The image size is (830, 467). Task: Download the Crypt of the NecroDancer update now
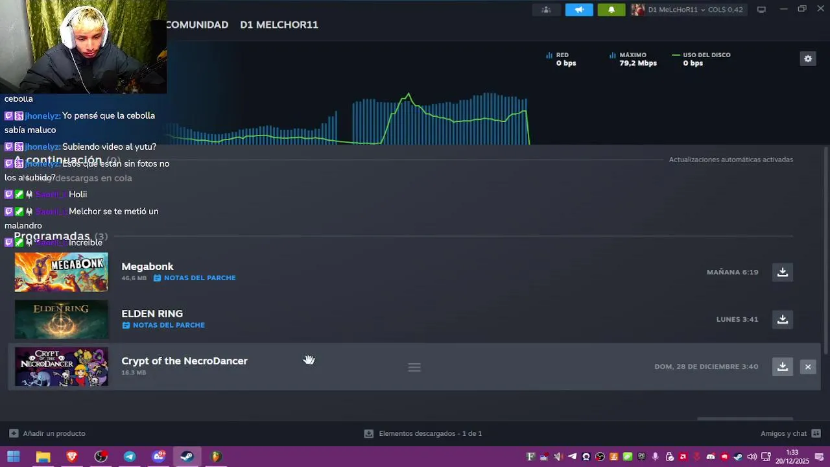[783, 367]
